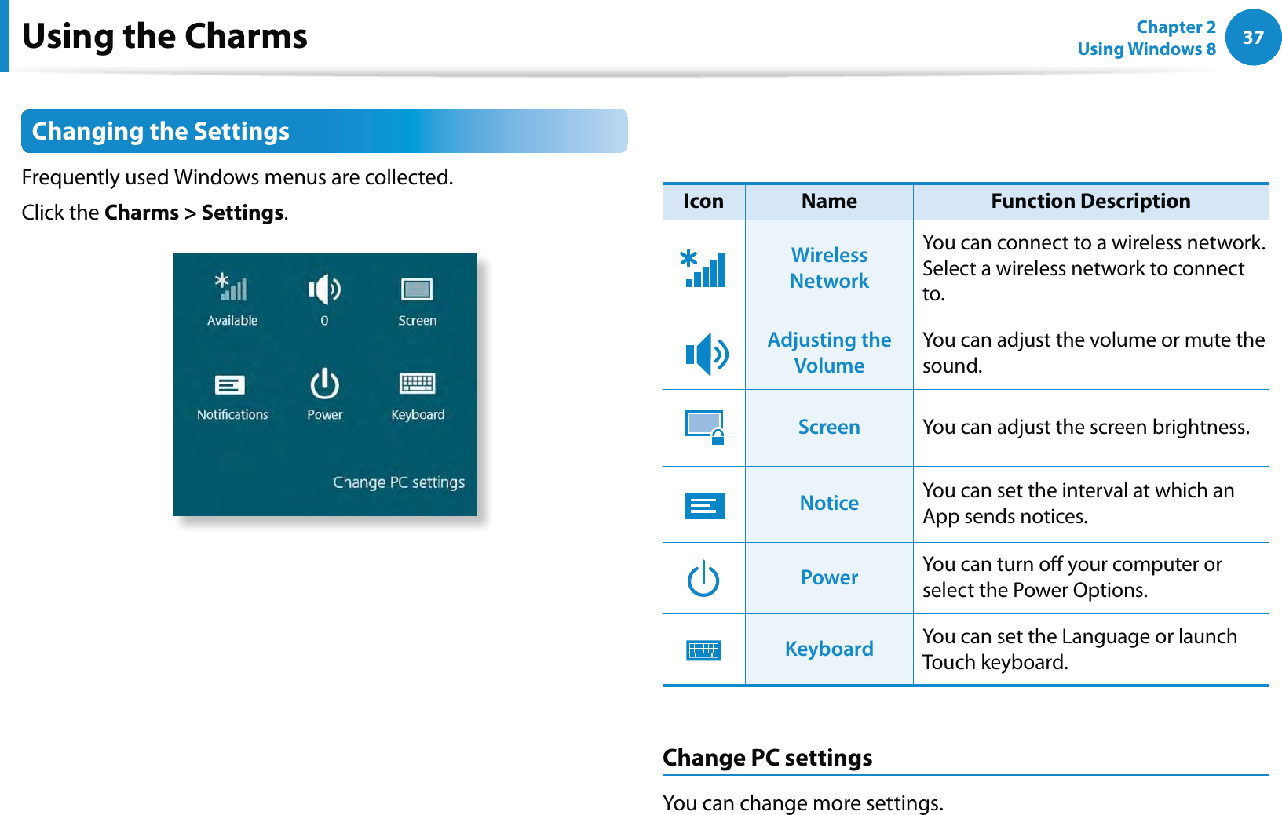
Task: Open Notifications icon in the Settings panel
Action: tap(230, 385)
